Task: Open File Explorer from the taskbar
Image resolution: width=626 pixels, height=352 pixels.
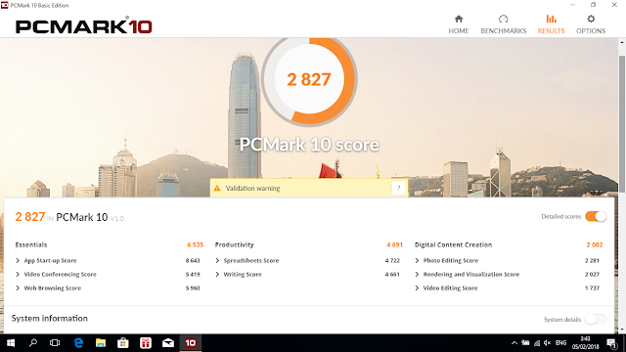Action: click(x=101, y=343)
